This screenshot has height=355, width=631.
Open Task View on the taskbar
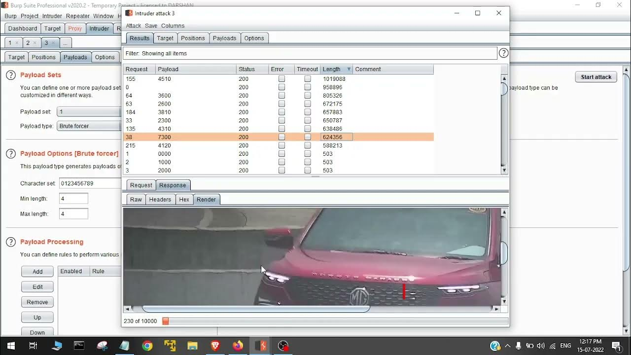(34, 346)
